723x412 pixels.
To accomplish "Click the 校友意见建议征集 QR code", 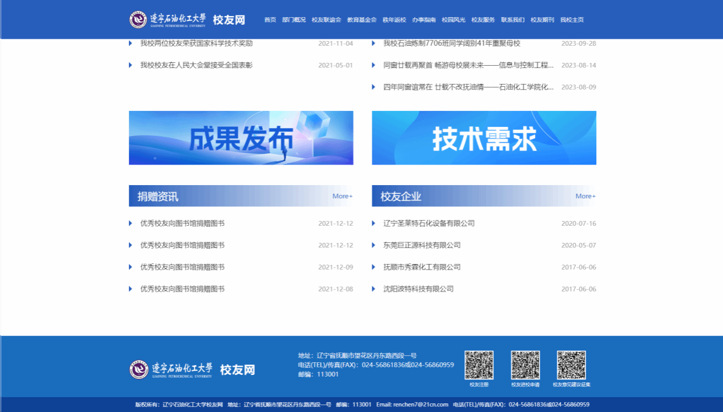I will [571, 365].
